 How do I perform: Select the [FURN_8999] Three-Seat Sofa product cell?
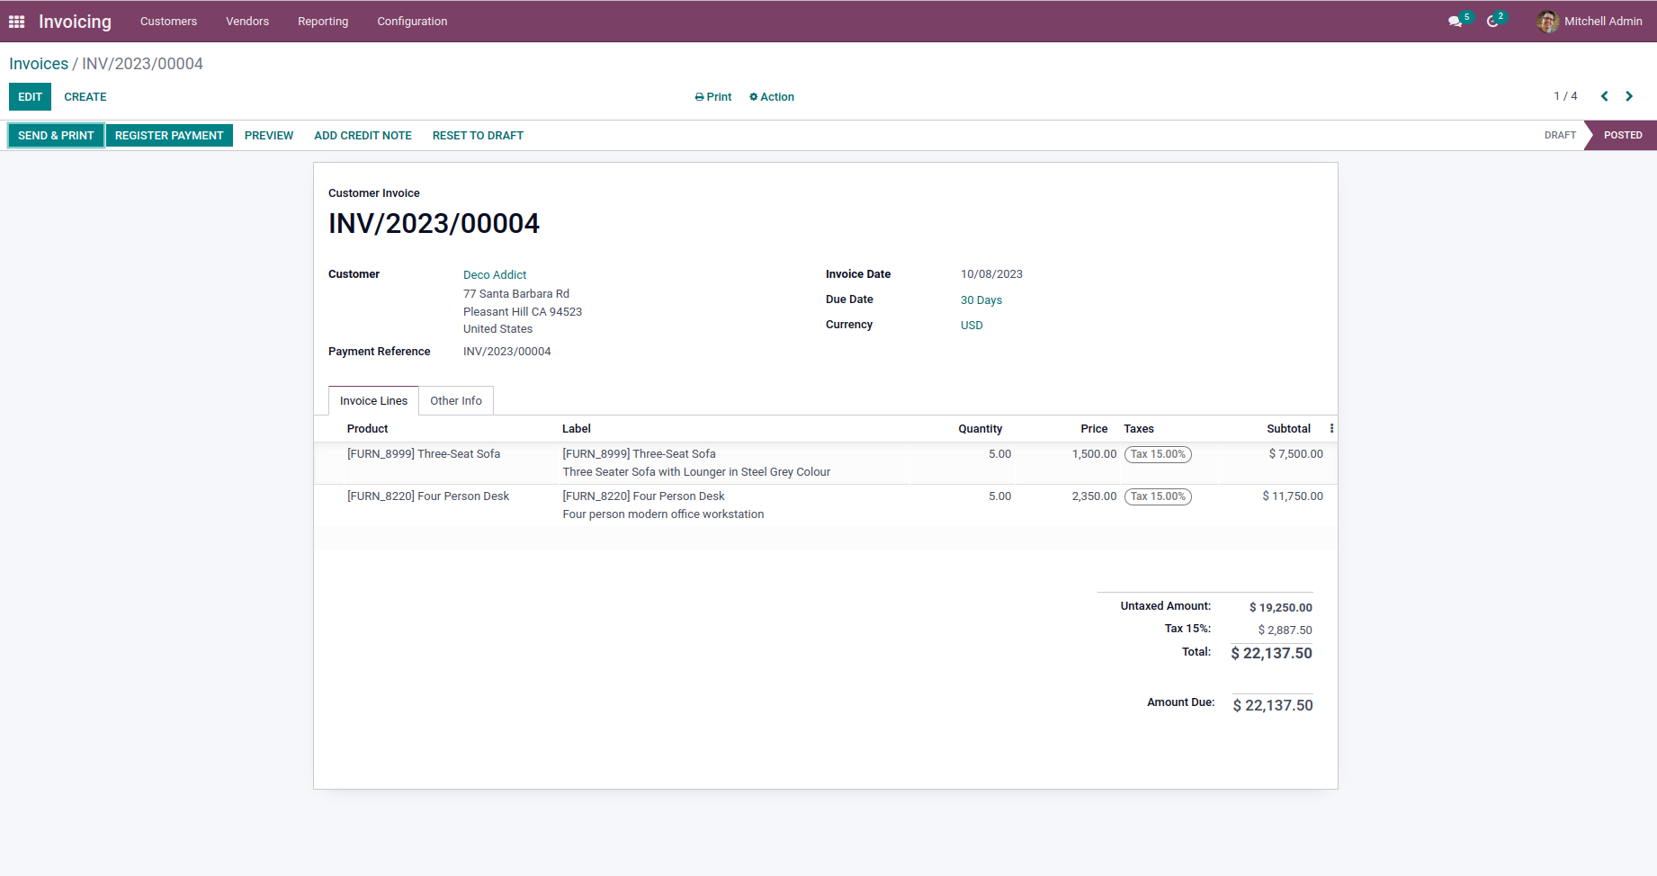tap(424, 454)
